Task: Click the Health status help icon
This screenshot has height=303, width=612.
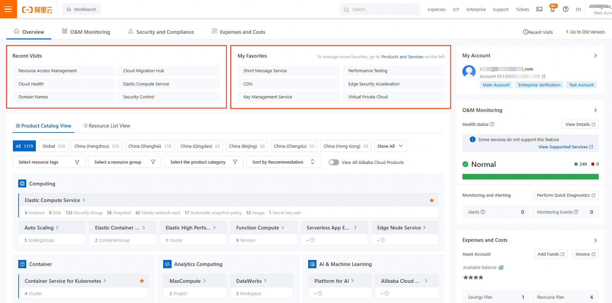Action: point(492,124)
